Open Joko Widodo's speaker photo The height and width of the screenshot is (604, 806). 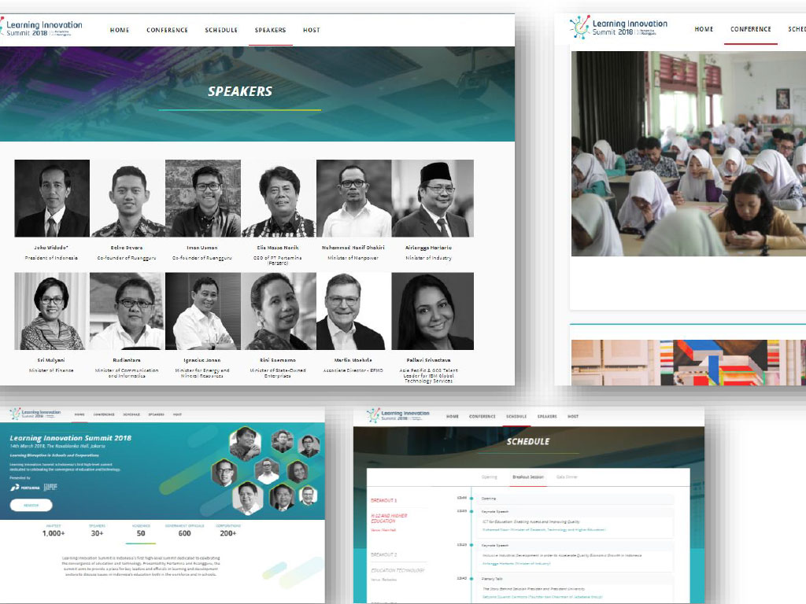coord(52,198)
